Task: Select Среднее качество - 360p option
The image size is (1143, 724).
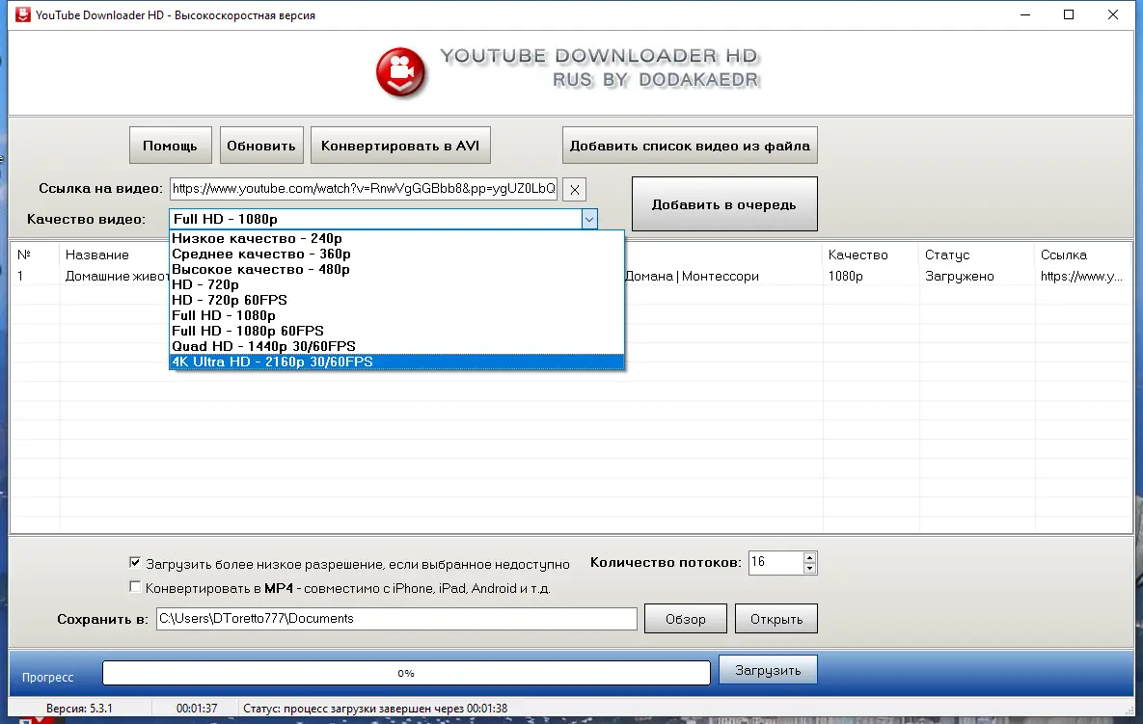Action: coord(396,255)
